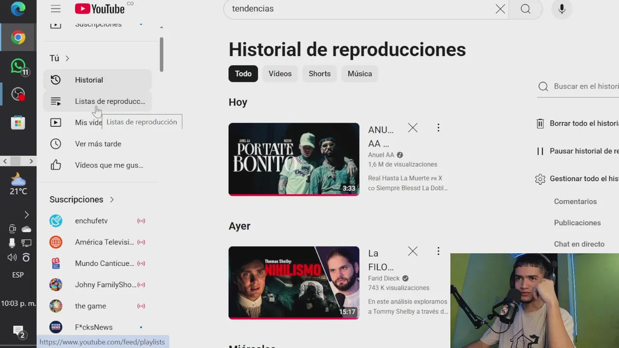619x348 pixels.
Task: Clear the search box text
Action: (x=500, y=9)
